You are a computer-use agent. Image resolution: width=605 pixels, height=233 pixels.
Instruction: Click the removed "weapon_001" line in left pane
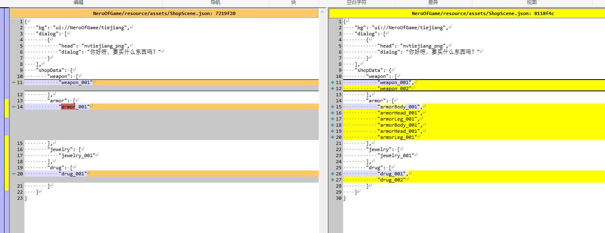[x=171, y=82]
